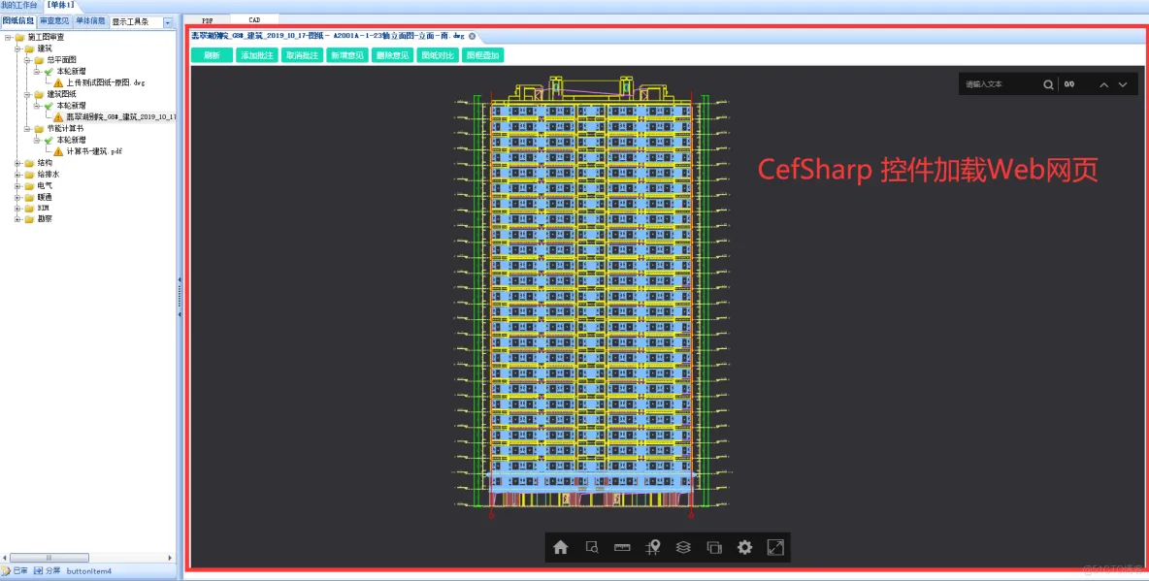Switch to the PDF tab
1149x581 pixels.
(x=208, y=20)
